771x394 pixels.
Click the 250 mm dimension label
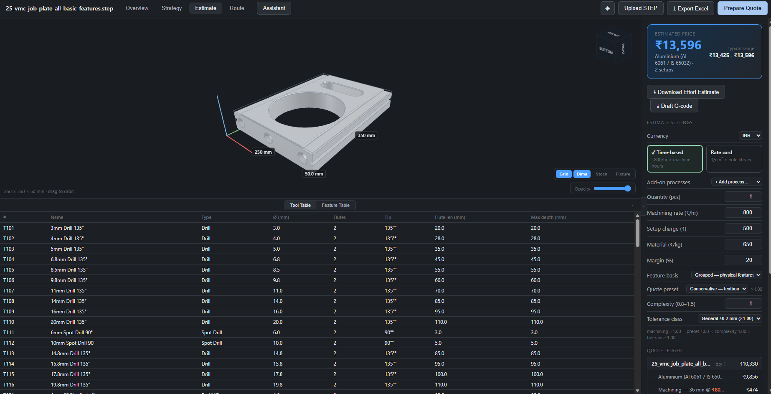click(263, 152)
